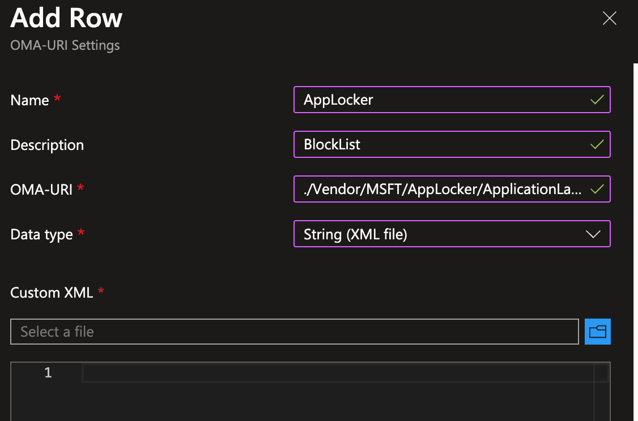Open the Data type dropdown

pyautogui.click(x=452, y=234)
